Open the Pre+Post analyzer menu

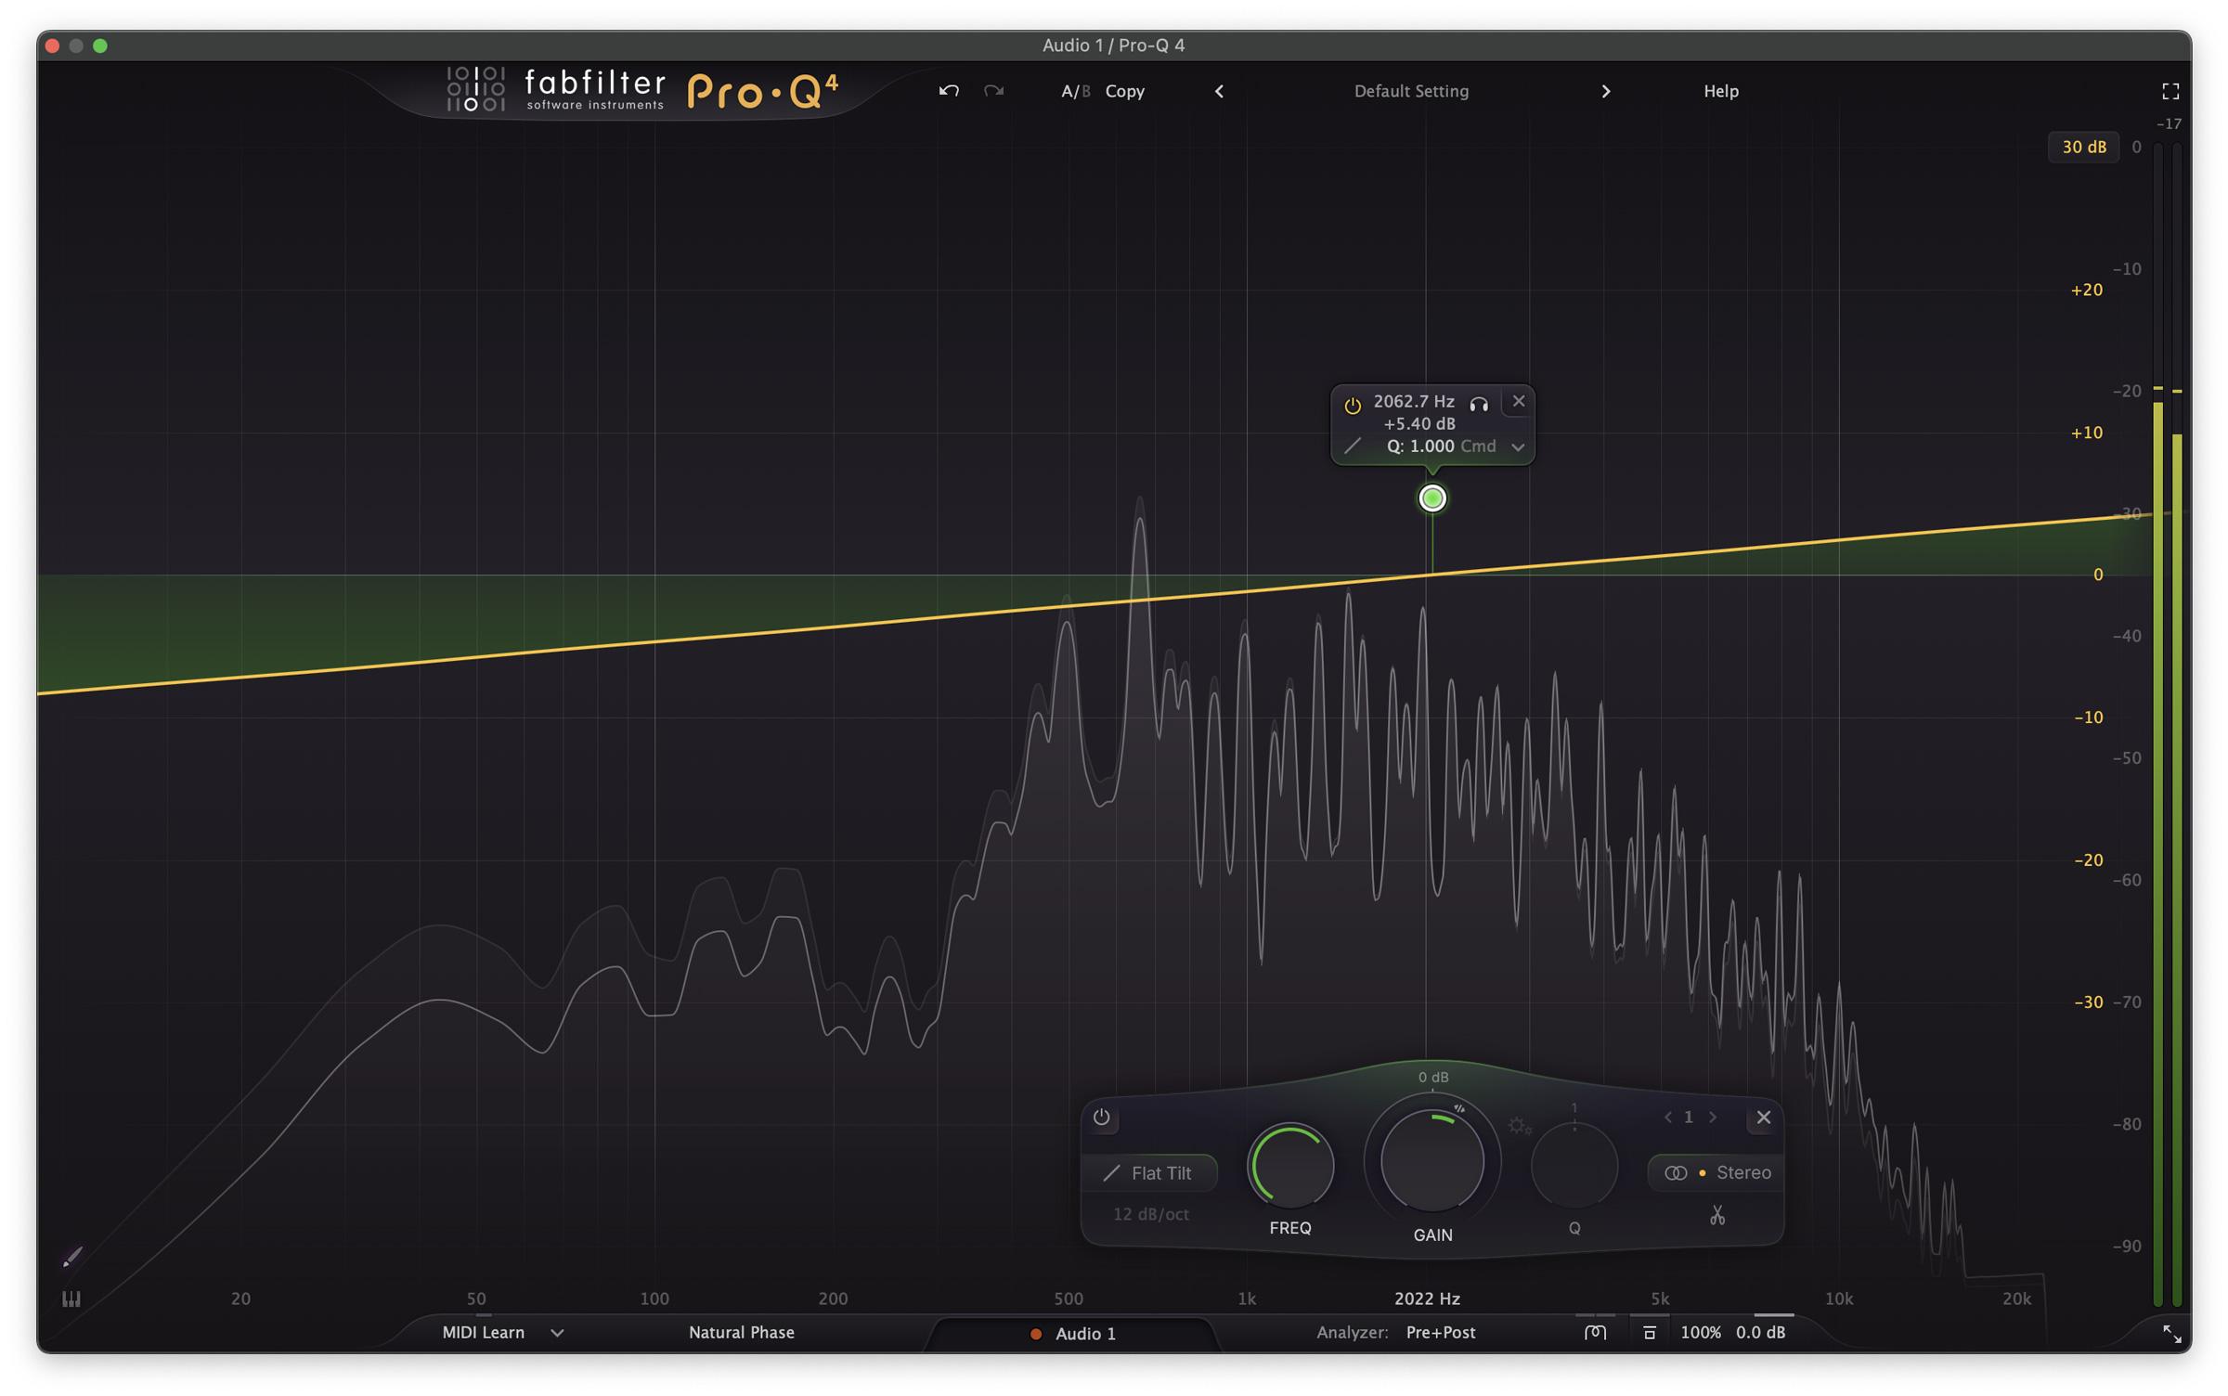(1441, 1332)
